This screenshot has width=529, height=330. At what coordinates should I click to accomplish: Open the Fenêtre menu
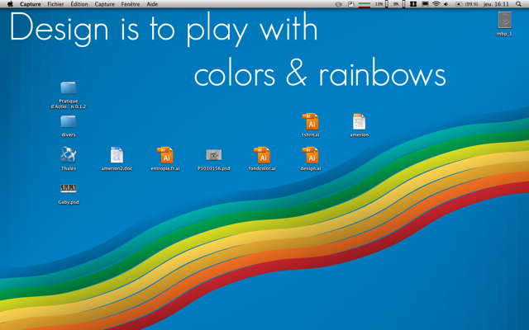click(x=131, y=4)
